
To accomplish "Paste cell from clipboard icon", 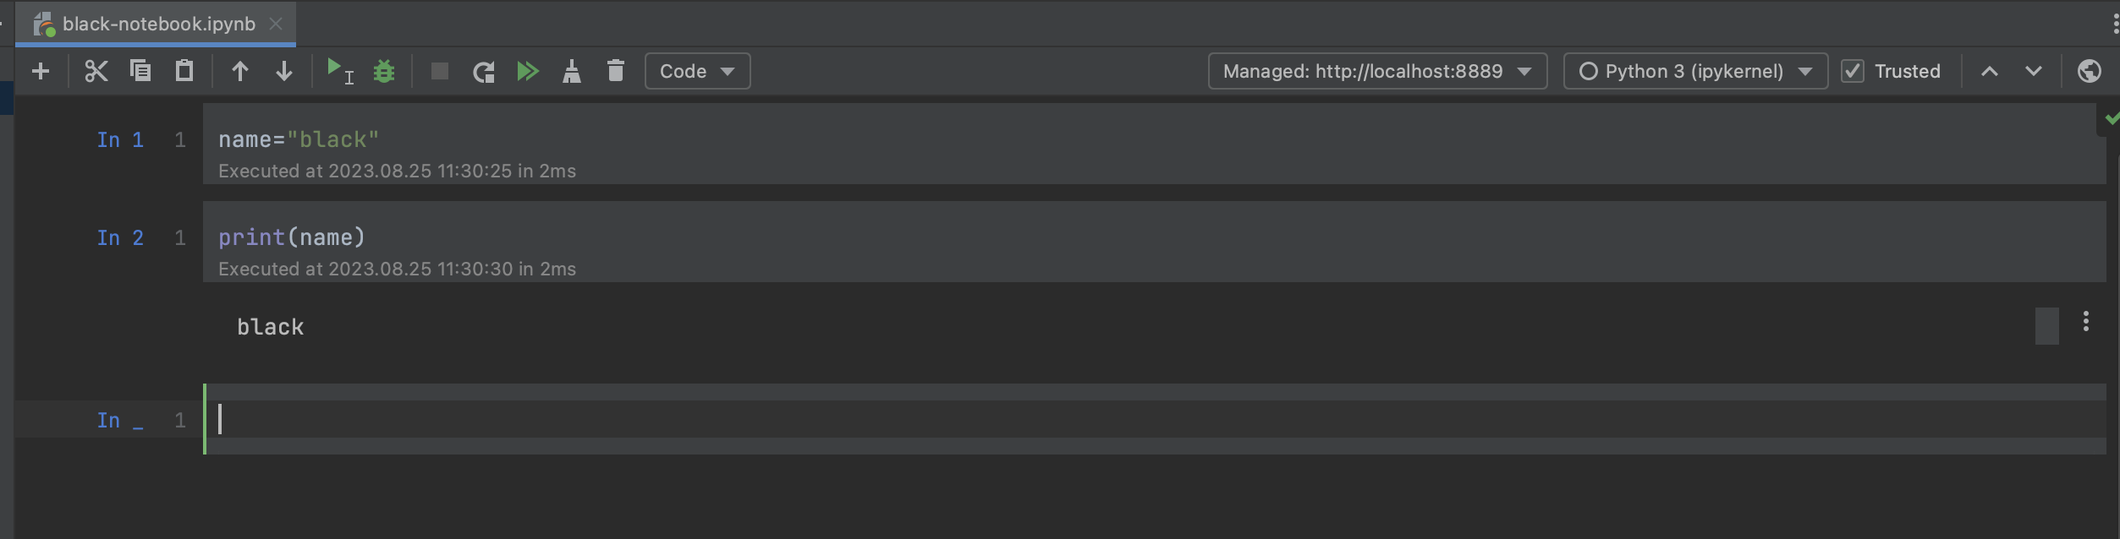I will 184,71.
